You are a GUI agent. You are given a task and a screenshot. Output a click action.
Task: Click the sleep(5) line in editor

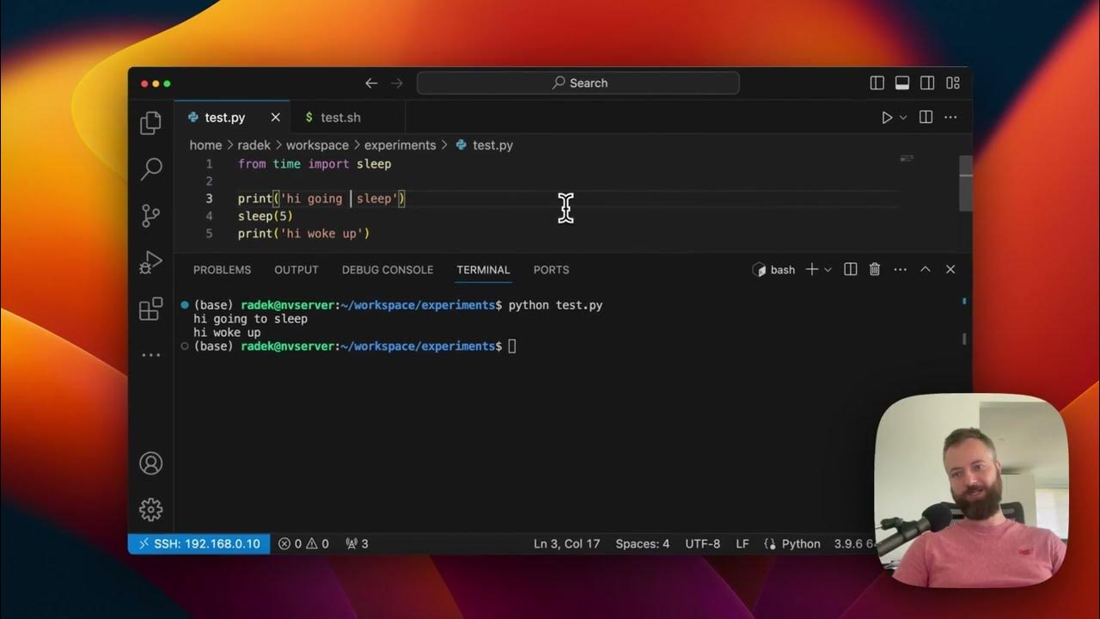[266, 217]
